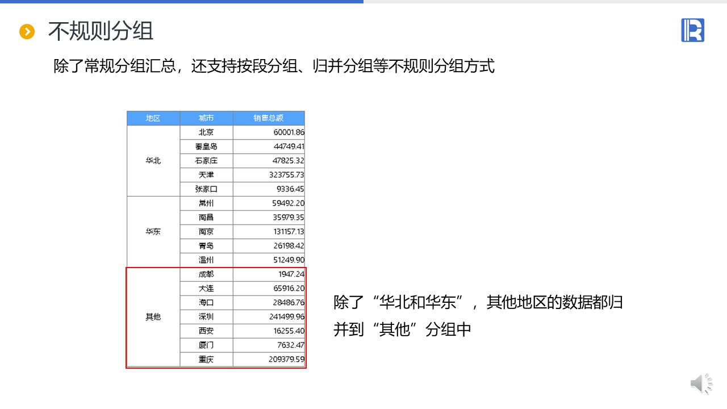Click the 地区 column header
Viewport: 727px width, 409px height.
[153, 118]
